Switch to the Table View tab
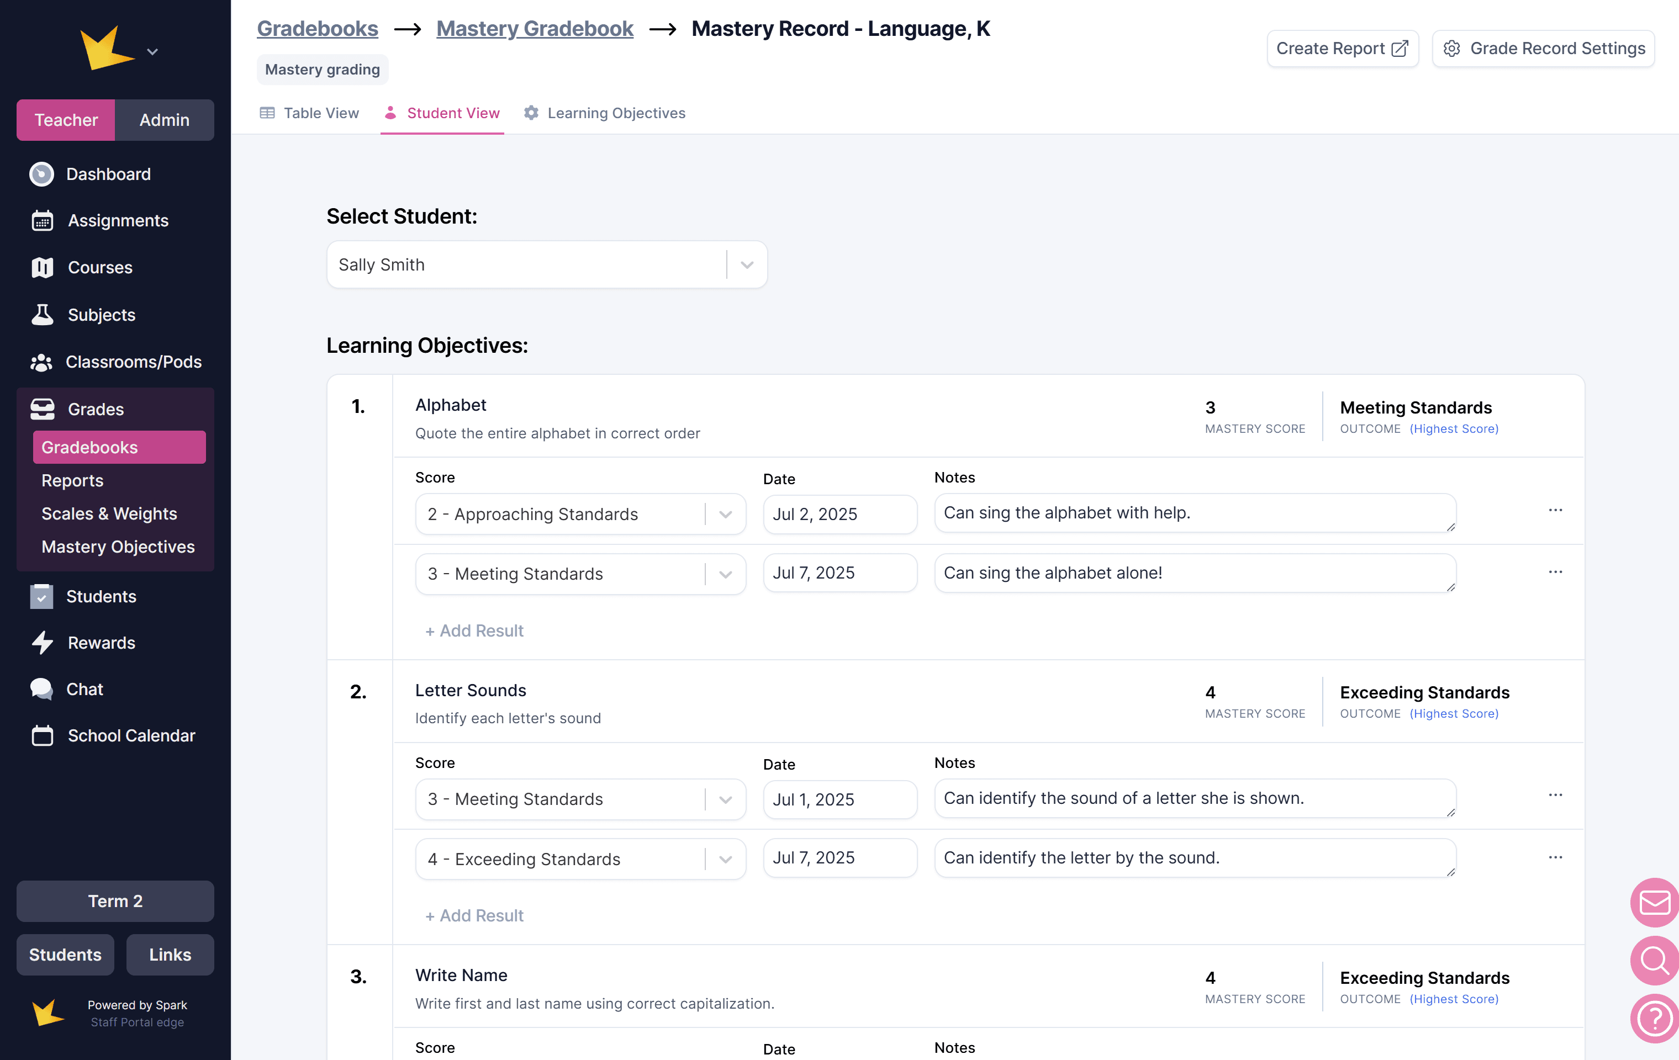Viewport: 1679px width, 1060px height. (x=309, y=113)
